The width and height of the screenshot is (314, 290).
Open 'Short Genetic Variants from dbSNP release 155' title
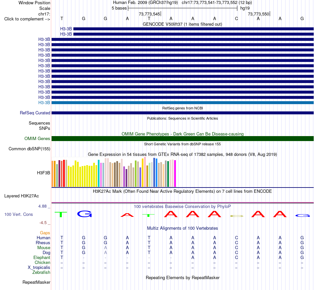(x=182, y=144)
